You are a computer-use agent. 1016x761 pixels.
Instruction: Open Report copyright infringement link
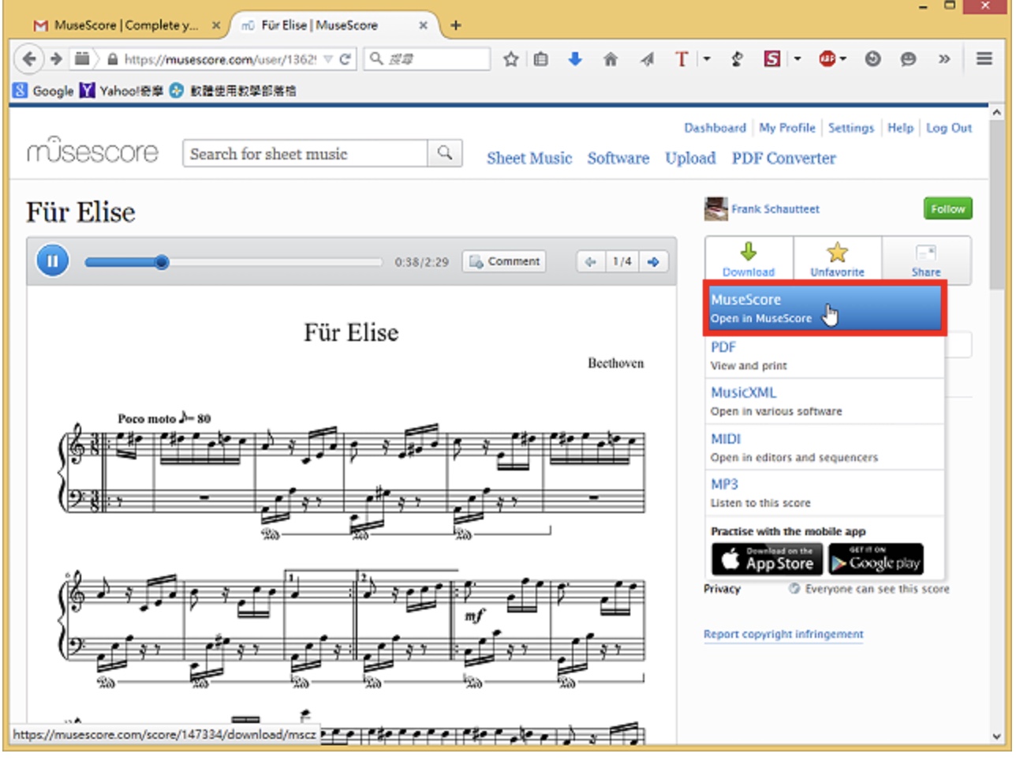[x=783, y=634]
